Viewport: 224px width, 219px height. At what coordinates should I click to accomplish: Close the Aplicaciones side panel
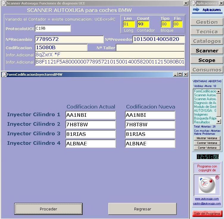[221, 3]
